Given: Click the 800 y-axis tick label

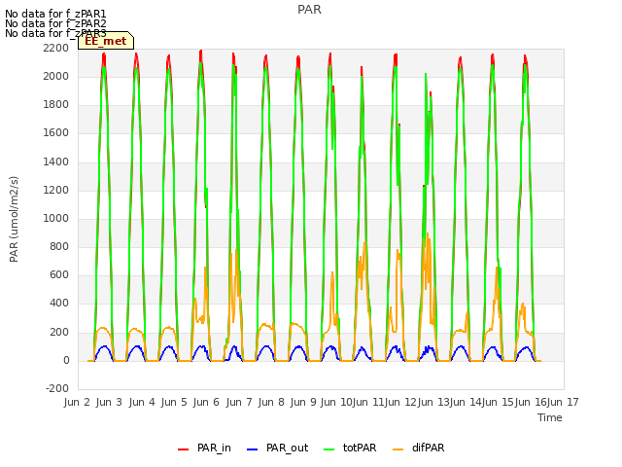Looking at the screenshot, I should click(59, 247).
